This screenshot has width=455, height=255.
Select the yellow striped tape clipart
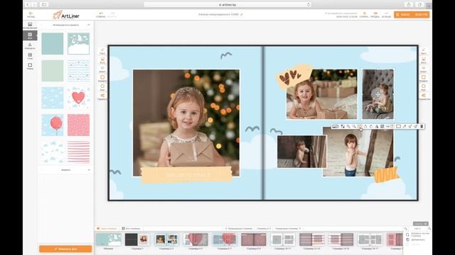386,175
